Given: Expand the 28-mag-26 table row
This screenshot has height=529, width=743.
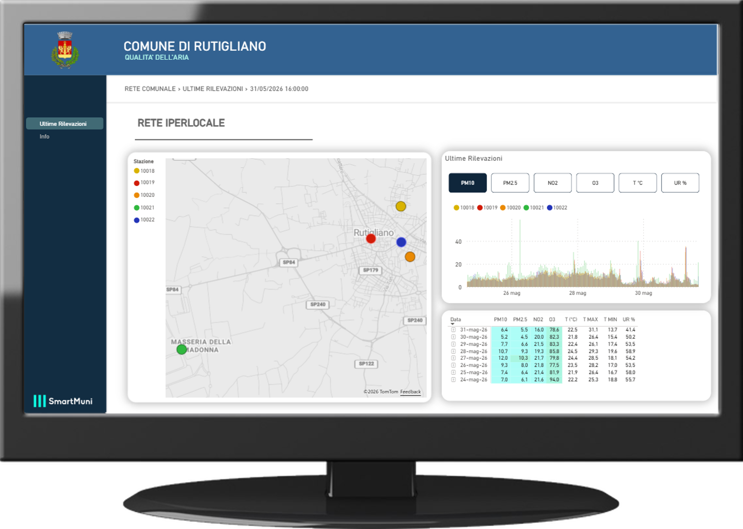Looking at the screenshot, I should tap(454, 351).
